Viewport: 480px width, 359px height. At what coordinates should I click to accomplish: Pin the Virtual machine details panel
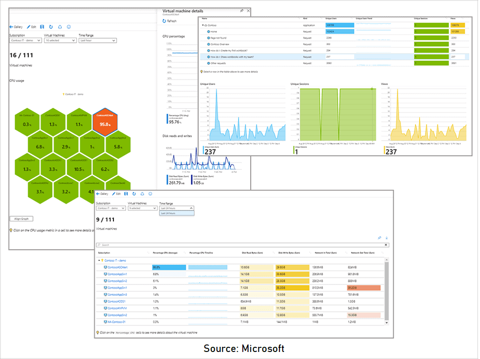(242, 10)
